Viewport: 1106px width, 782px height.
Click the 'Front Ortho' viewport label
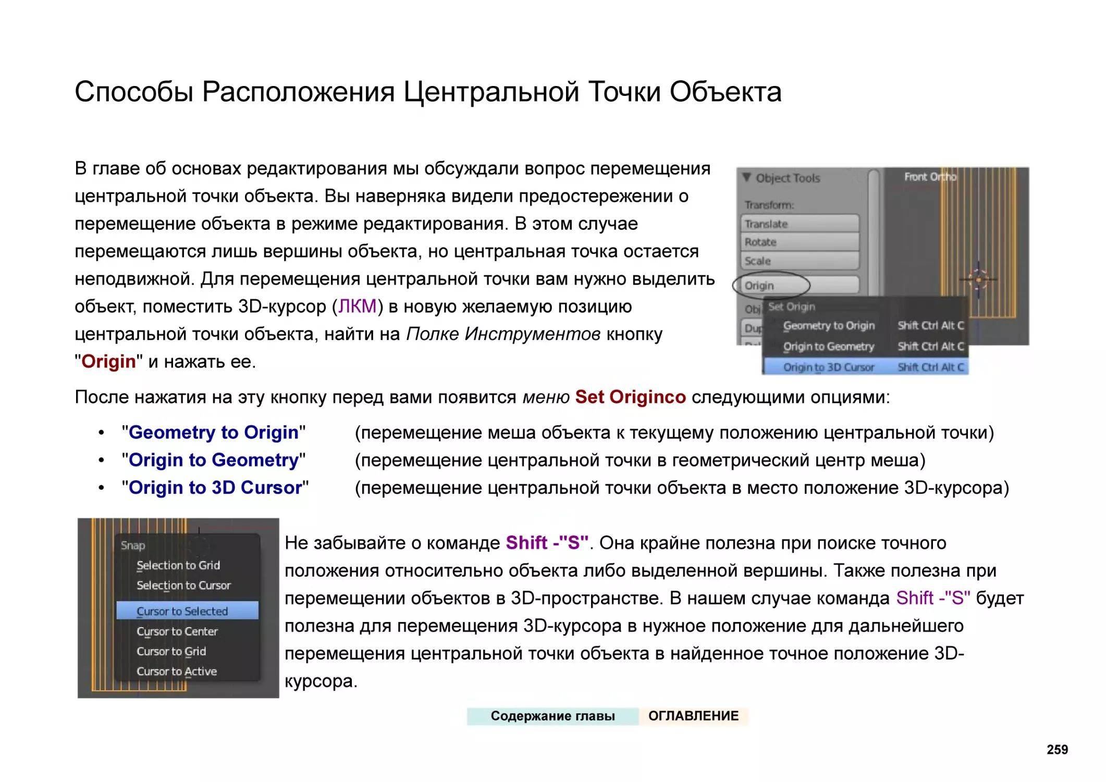tap(930, 177)
